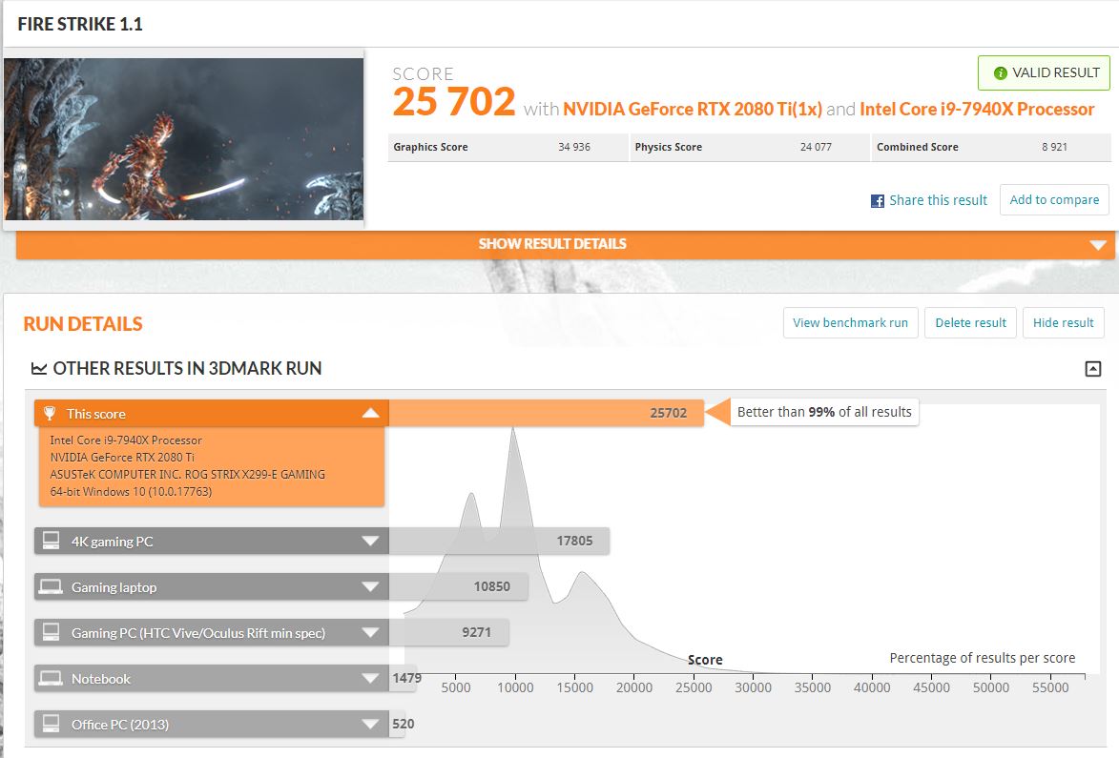This screenshot has height=758, width=1119.
Task: Click the Fire Strike benchmark thumbnail image
Action: point(183,139)
